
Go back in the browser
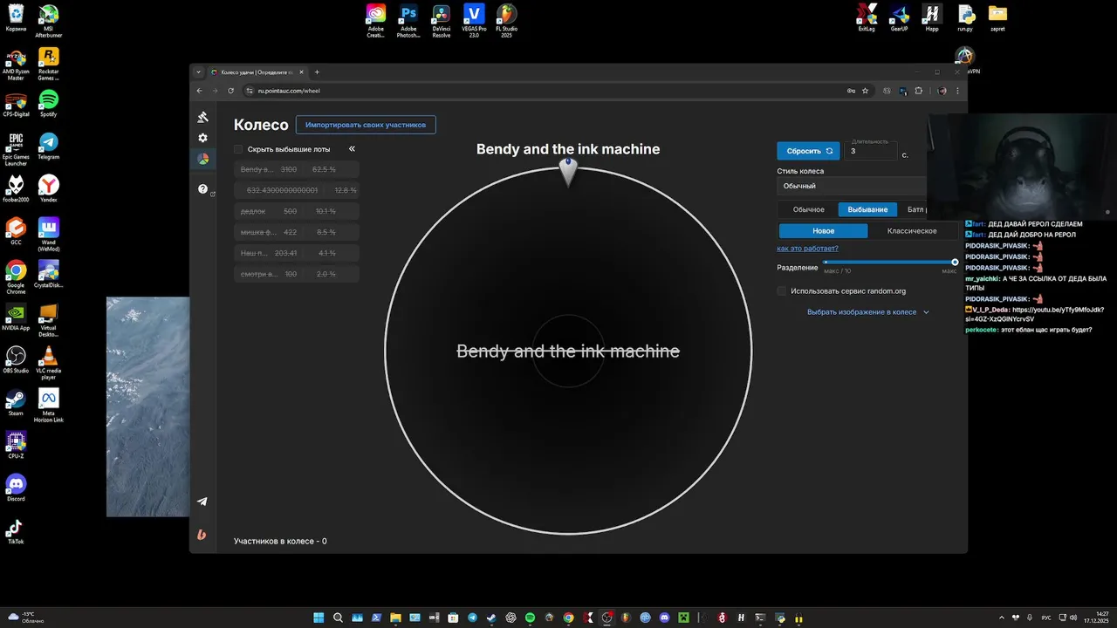click(200, 91)
